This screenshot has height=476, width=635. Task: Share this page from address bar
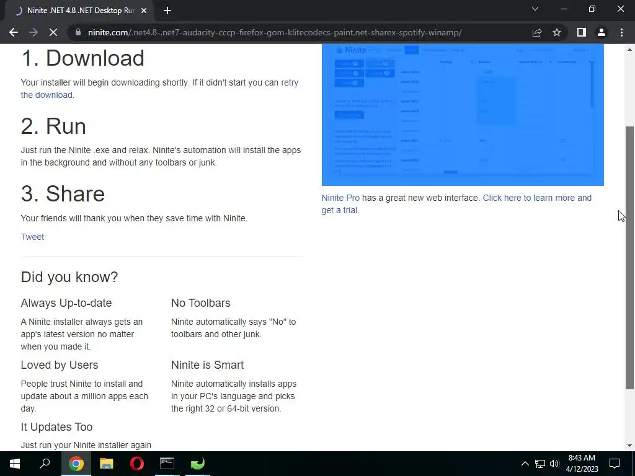[537, 32]
